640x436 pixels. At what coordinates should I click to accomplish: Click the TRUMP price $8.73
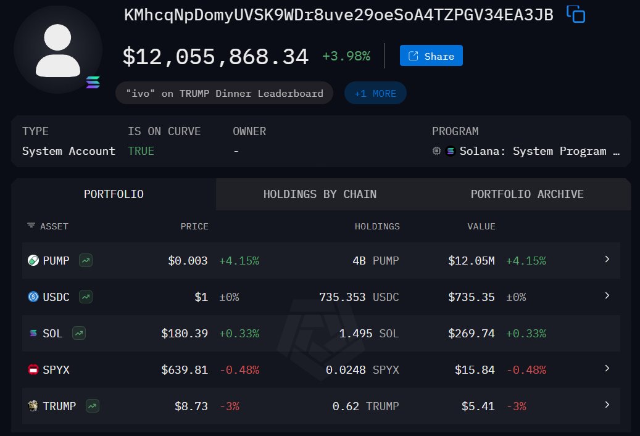(191, 406)
